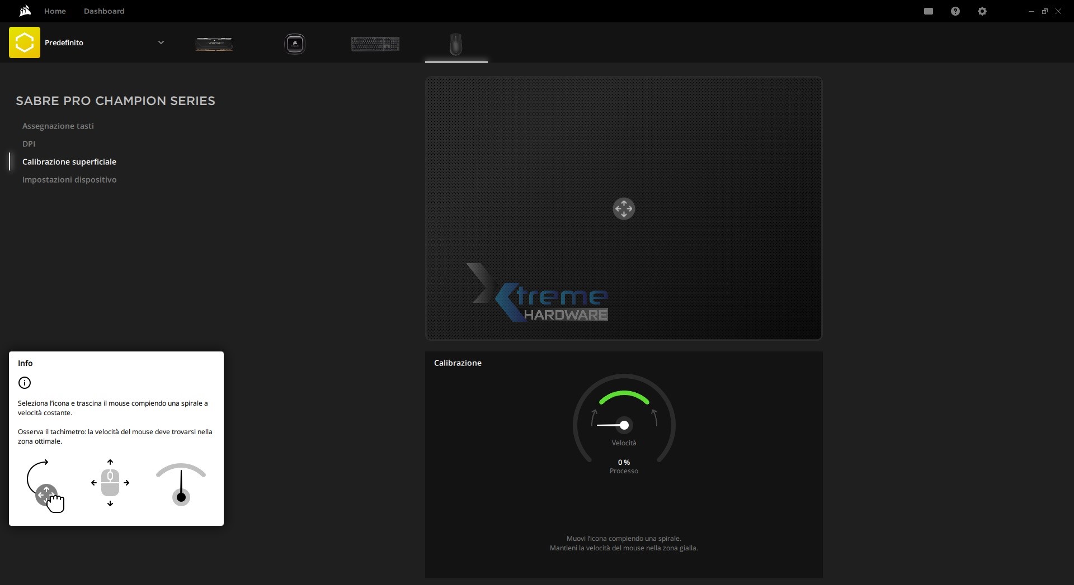Open the DPI section
The height and width of the screenshot is (585, 1074).
(29, 144)
